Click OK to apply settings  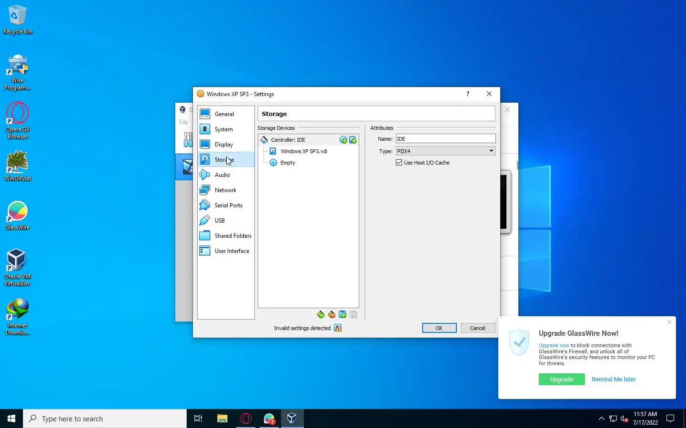(439, 328)
